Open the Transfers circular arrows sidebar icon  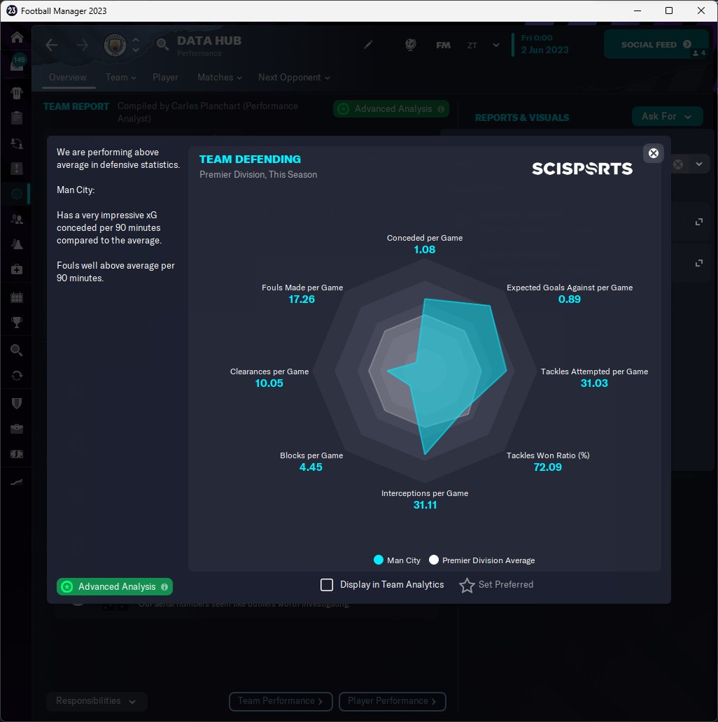point(17,376)
